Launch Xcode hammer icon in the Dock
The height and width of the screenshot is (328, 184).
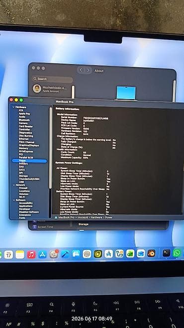pyautogui.click(x=65, y=254)
